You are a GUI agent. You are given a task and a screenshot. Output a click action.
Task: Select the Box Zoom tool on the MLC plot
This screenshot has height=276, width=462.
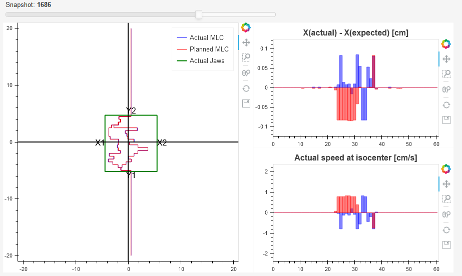point(246,57)
